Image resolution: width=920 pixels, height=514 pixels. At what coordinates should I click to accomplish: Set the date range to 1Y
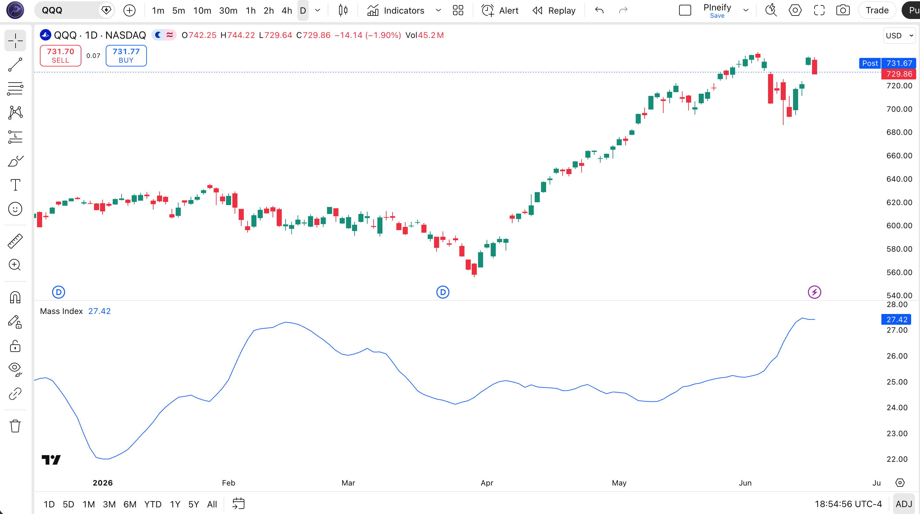pyautogui.click(x=175, y=505)
